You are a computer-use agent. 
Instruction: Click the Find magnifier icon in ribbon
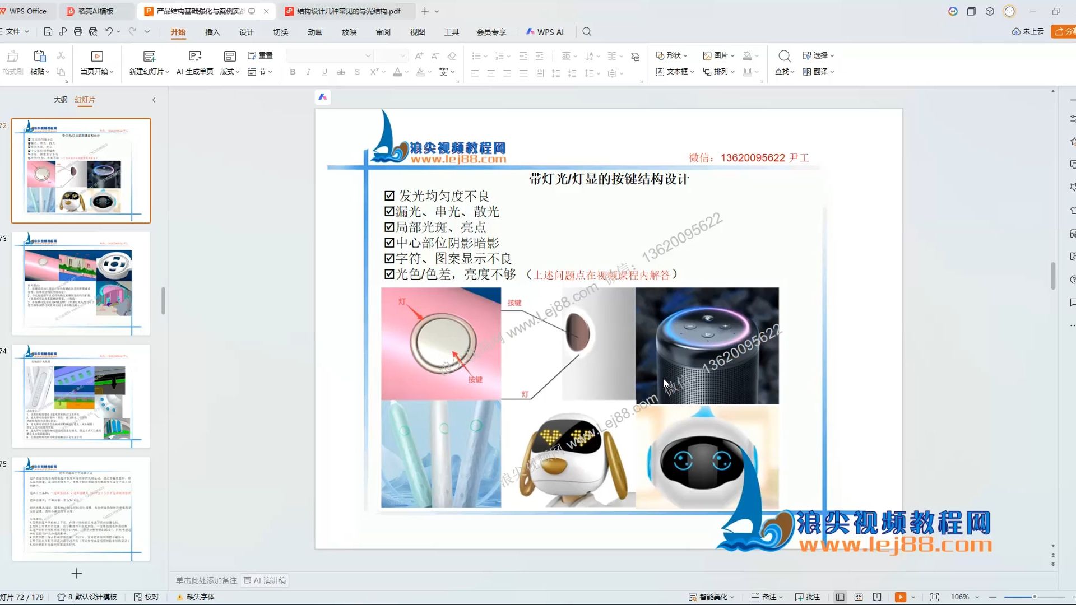pos(785,56)
